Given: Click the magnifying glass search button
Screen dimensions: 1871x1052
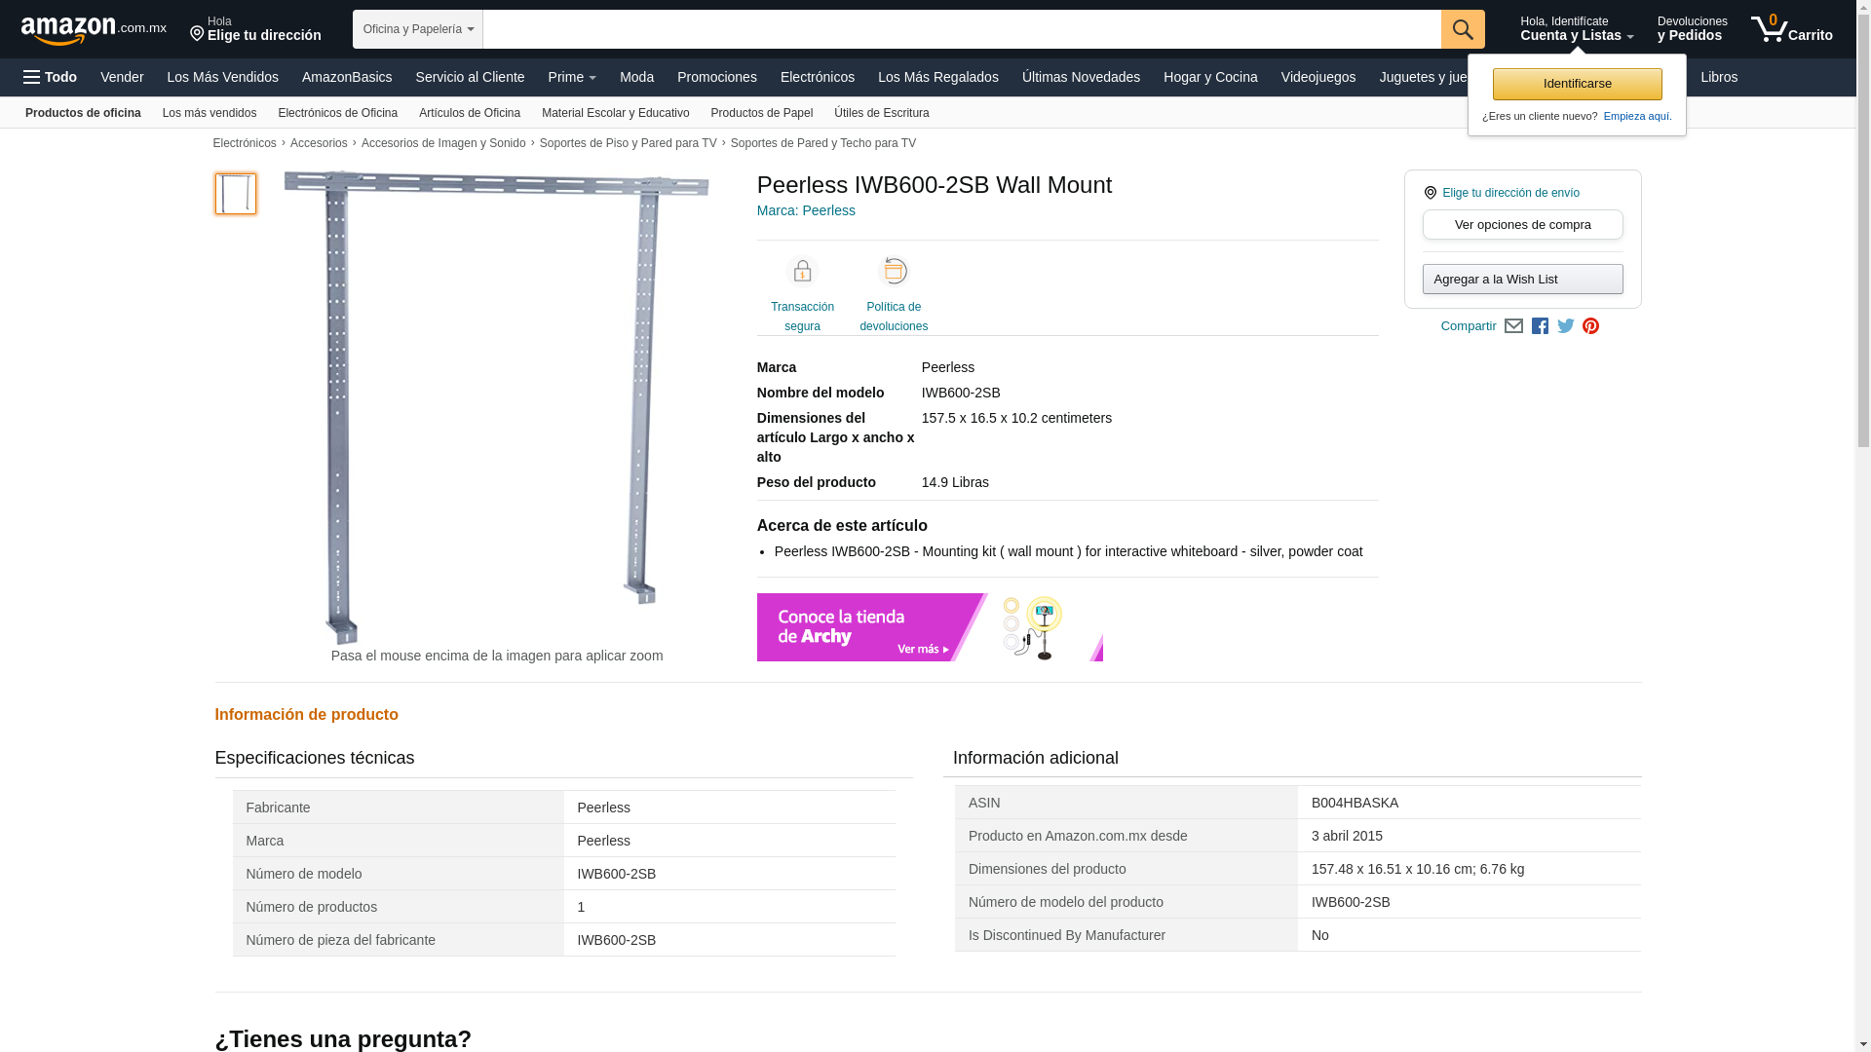Looking at the screenshot, I should click(x=1462, y=29).
